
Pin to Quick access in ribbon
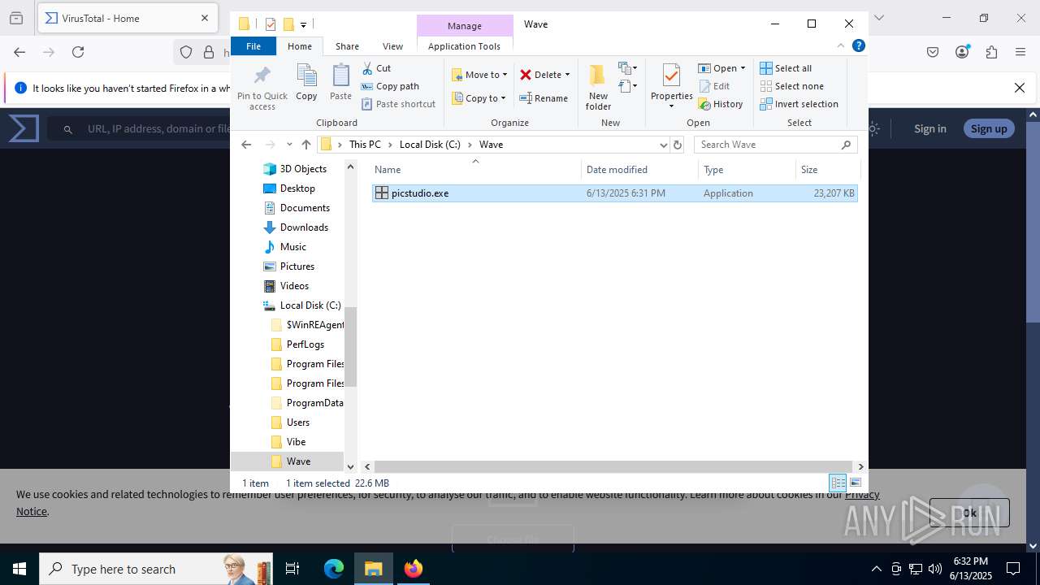(262, 89)
